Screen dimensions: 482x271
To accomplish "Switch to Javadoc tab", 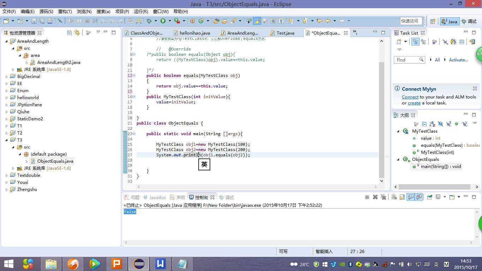I will pyautogui.click(x=155, y=197).
